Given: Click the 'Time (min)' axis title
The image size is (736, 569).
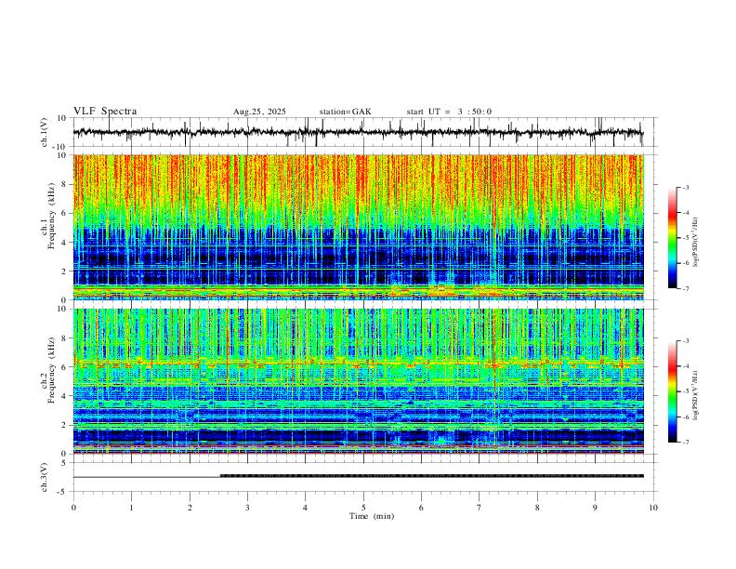Looking at the screenshot, I should [x=372, y=516].
